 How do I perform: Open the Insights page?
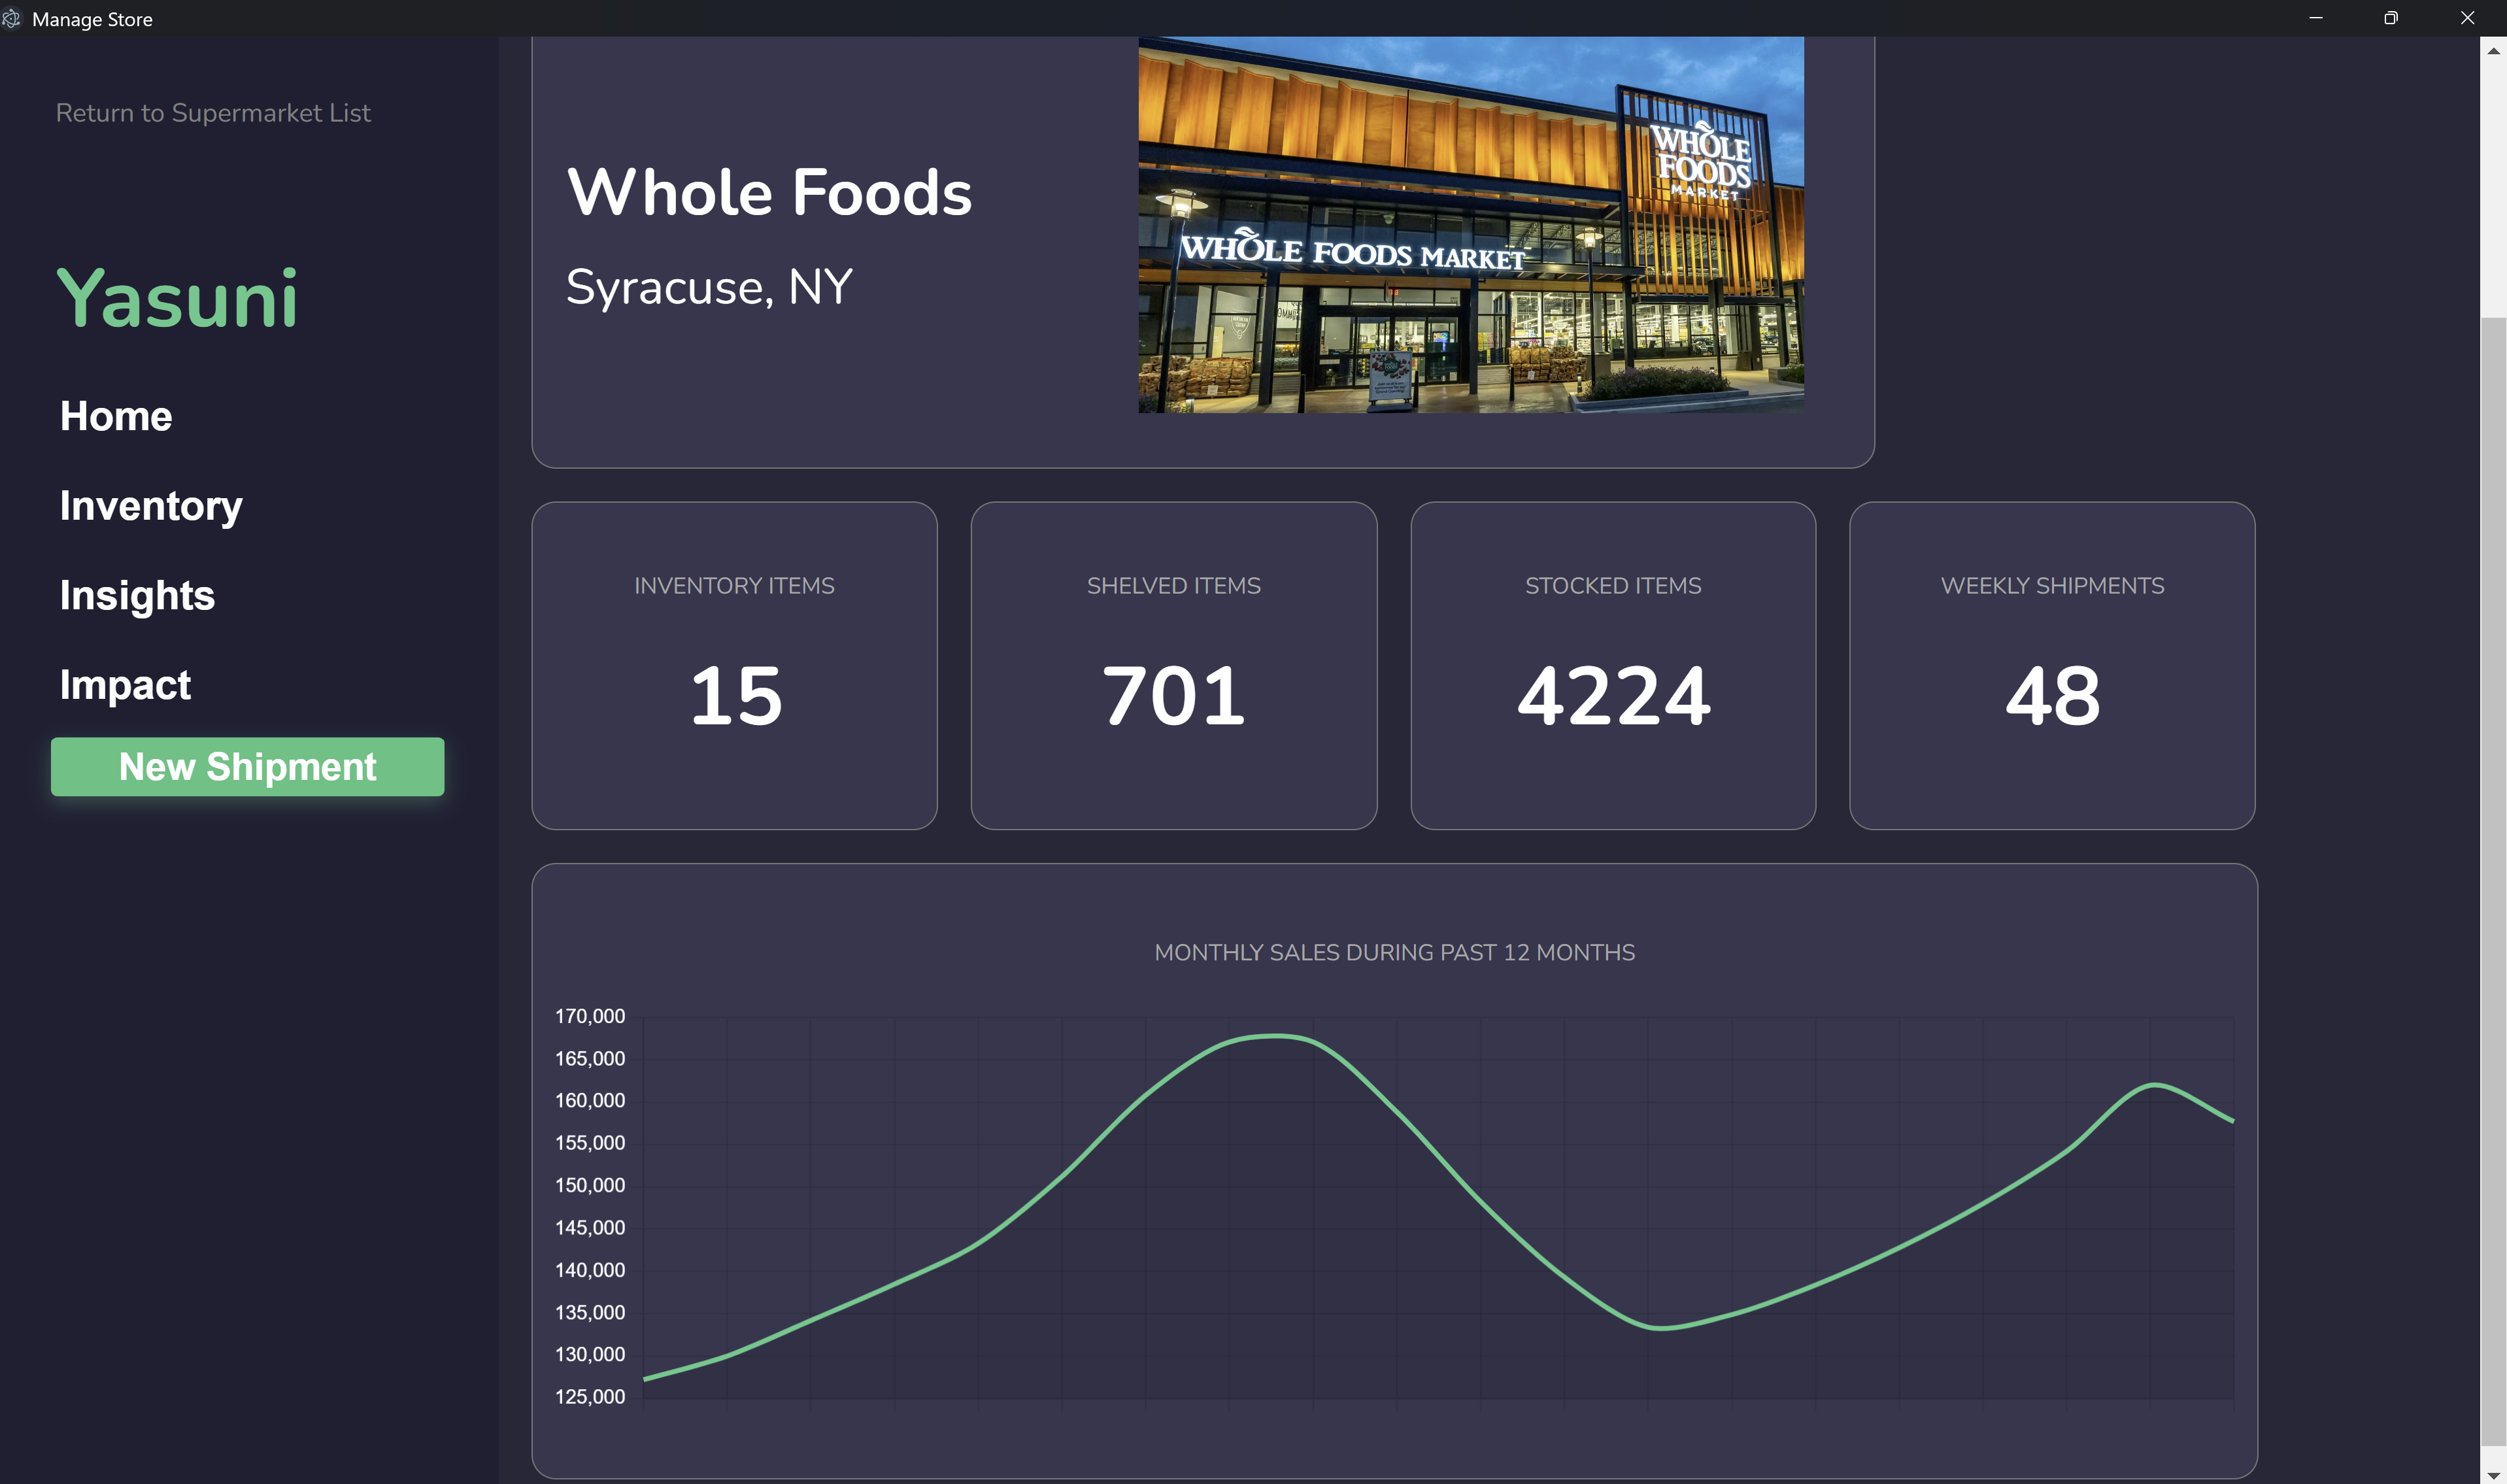[137, 595]
